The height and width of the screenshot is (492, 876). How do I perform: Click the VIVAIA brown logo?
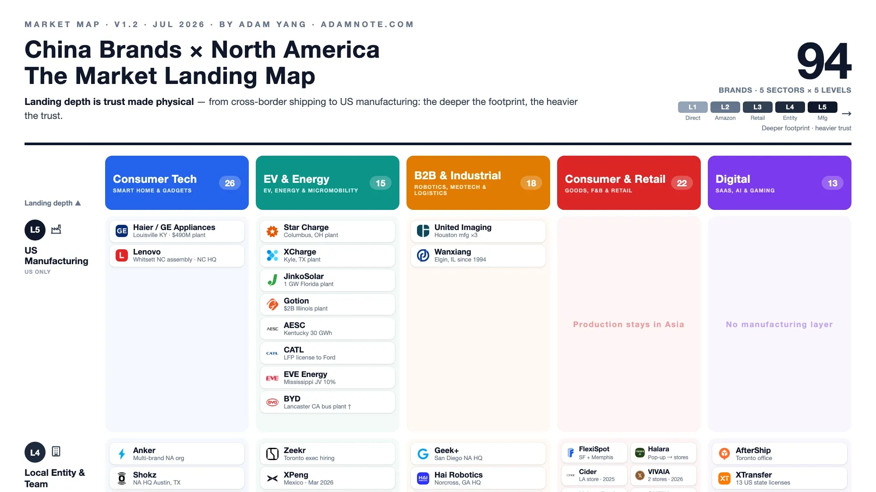(640, 475)
